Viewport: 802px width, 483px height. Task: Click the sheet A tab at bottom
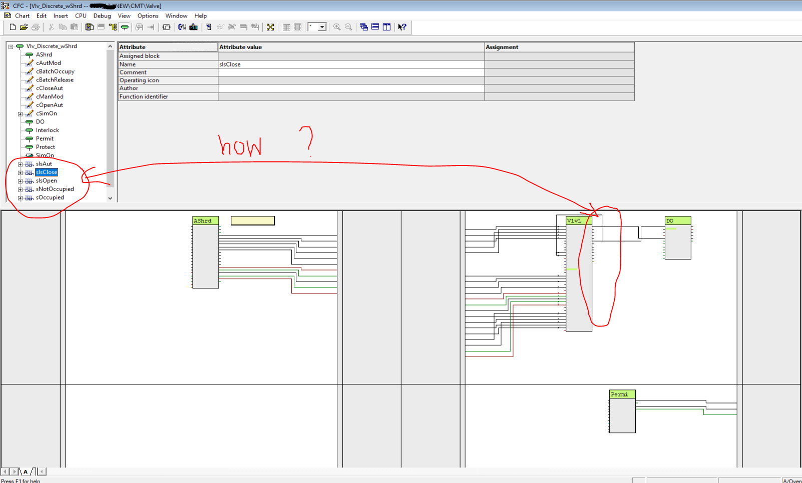(x=26, y=471)
